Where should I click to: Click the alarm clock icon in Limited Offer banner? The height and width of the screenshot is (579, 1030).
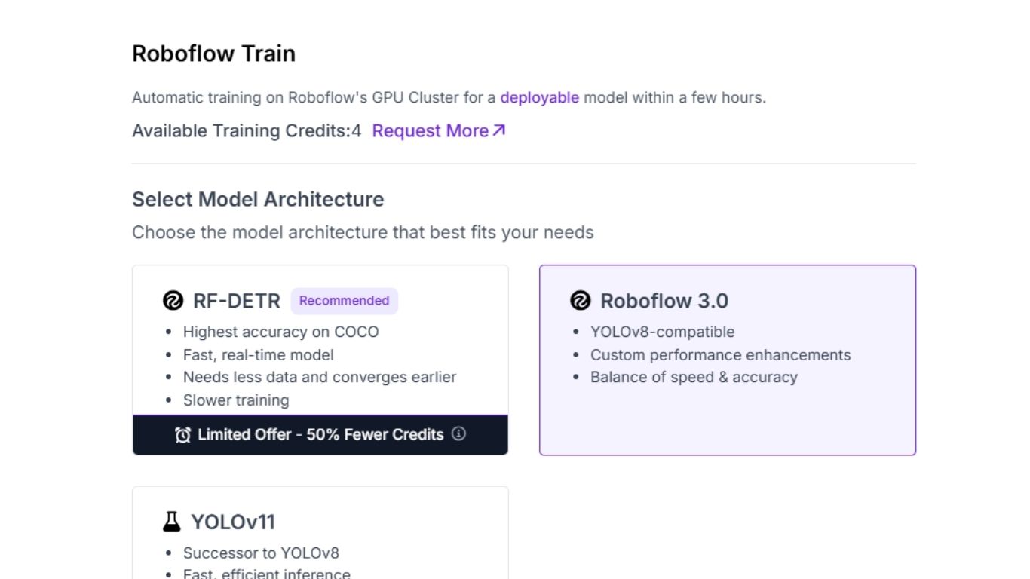[182, 435]
